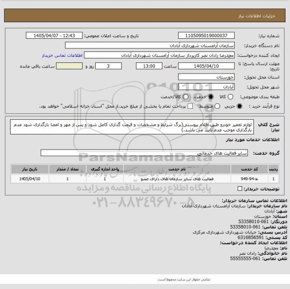Click the تاریخ نیاز column header
The image size is (290, 289).
click(x=30, y=169)
